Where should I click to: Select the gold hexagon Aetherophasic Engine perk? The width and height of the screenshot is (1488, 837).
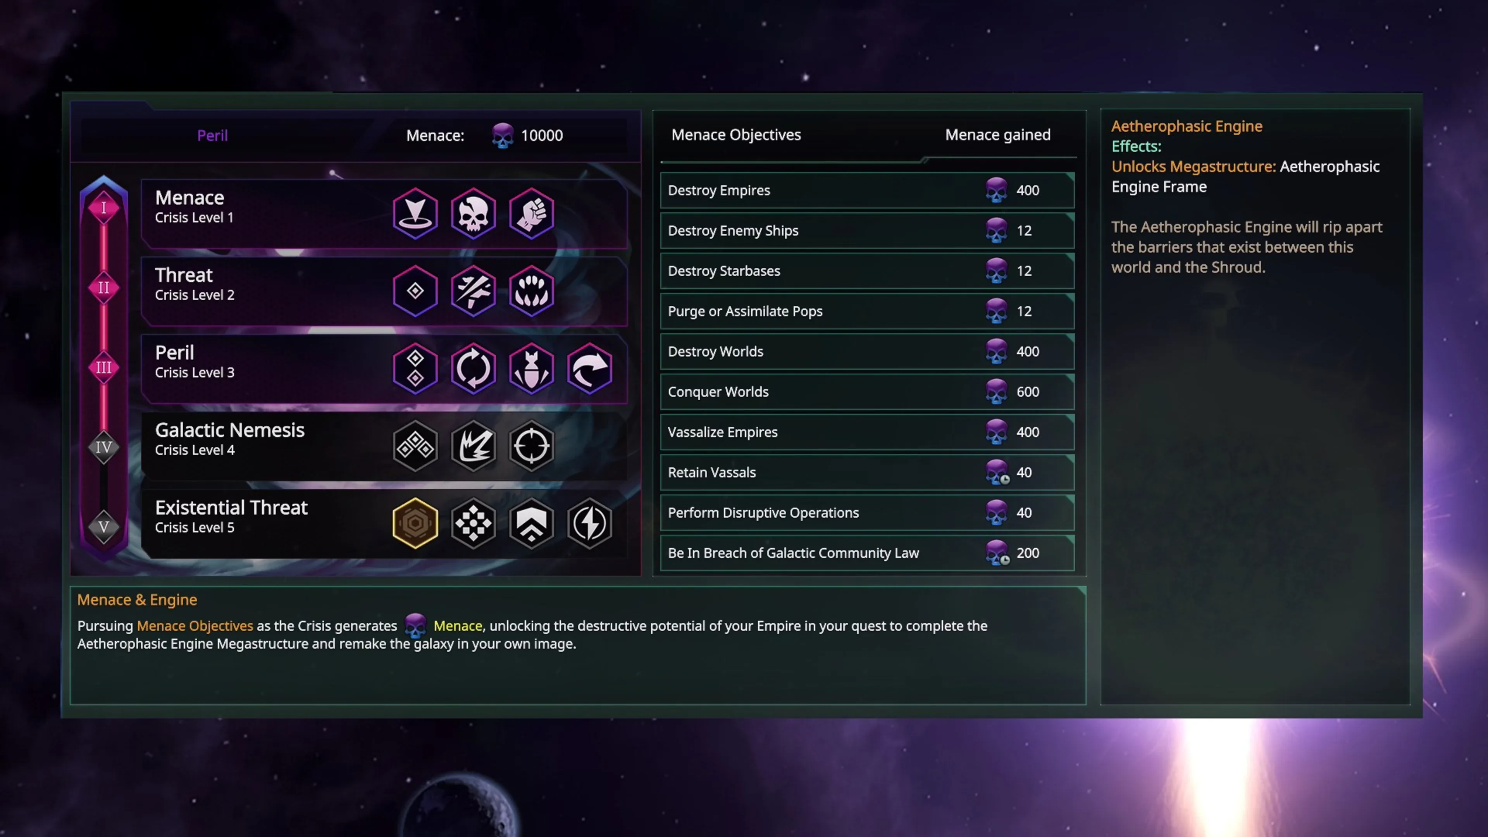[x=415, y=523]
